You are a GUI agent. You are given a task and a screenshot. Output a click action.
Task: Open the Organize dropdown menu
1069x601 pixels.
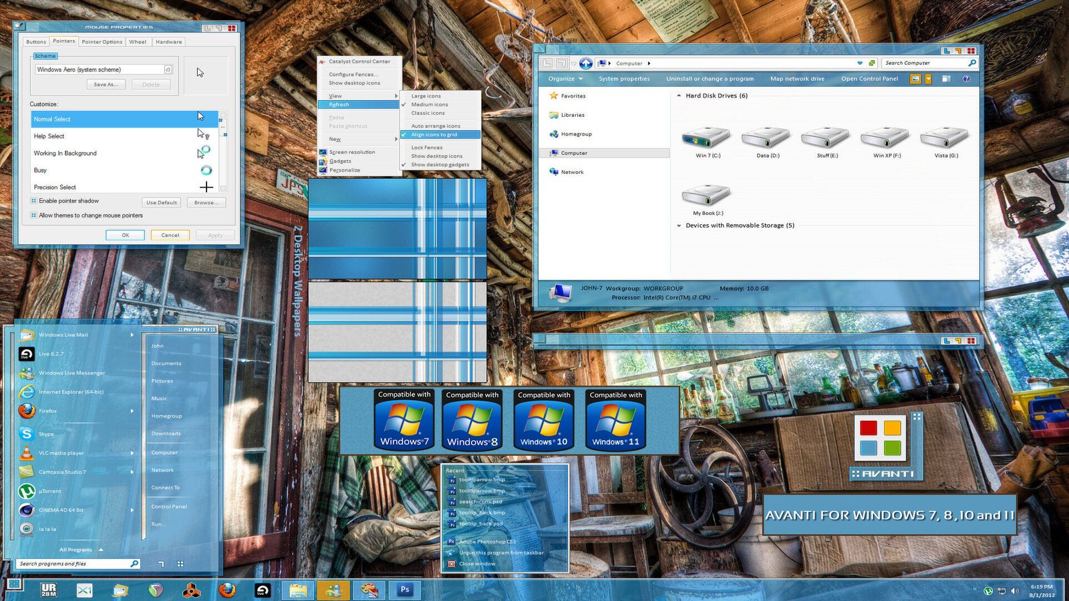pyautogui.click(x=565, y=79)
